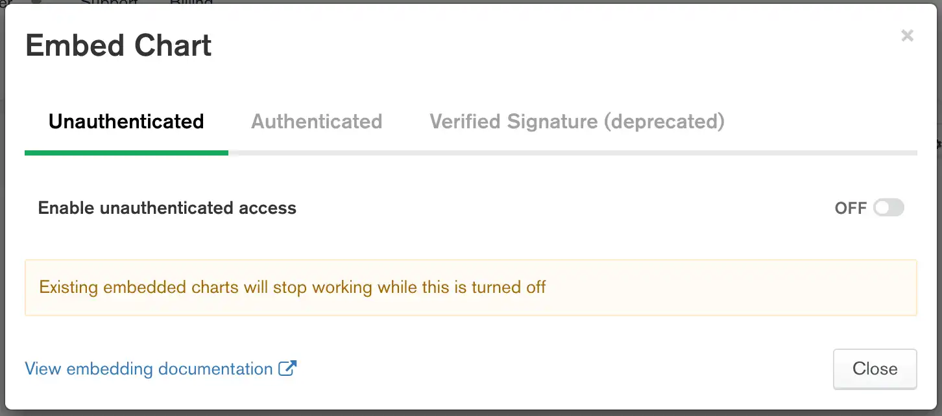
Task: Click the Enable unauthenticated access label
Action: tap(167, 207)
